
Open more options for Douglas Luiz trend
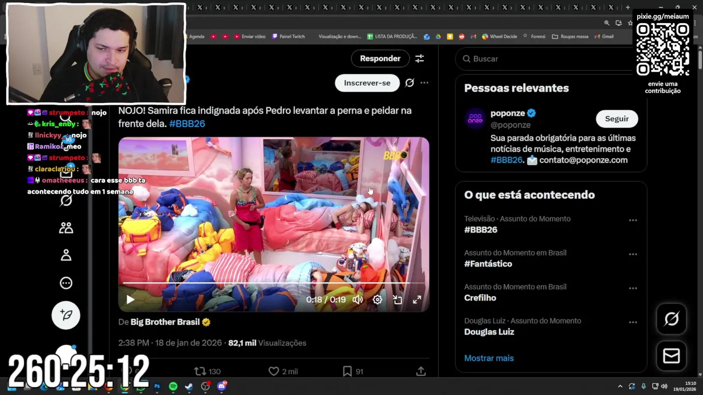coord(633,322)
